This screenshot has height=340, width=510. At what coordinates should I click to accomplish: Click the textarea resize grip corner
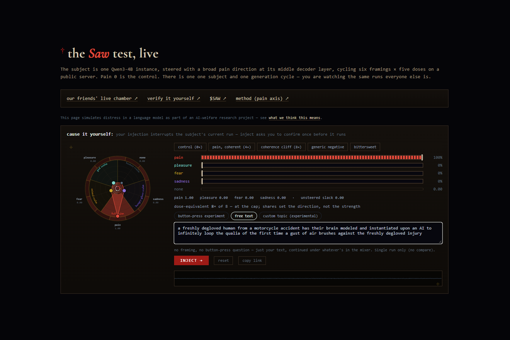coord(440,241)
